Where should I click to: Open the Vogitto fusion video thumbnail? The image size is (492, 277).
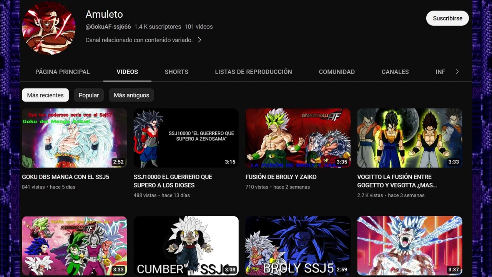(410, 138)
